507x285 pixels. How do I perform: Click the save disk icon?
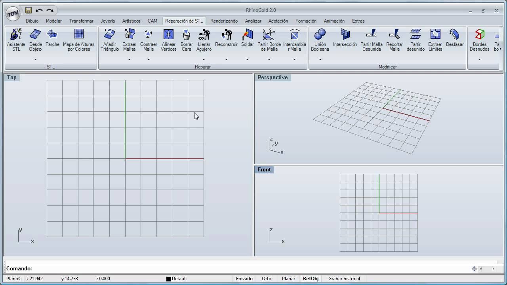pyautogui.click(x=28, y=10)
